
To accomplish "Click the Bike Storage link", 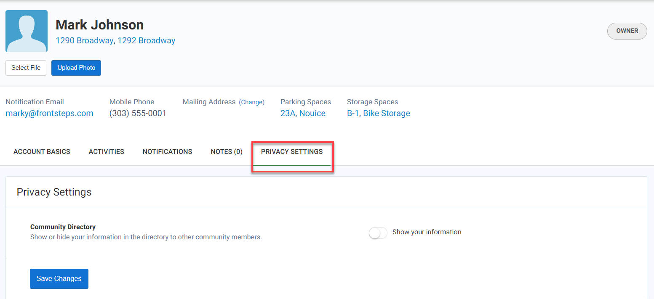I will pos(387,113).
